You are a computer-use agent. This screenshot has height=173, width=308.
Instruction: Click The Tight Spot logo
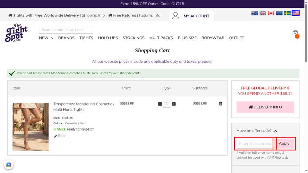[16, 33]
